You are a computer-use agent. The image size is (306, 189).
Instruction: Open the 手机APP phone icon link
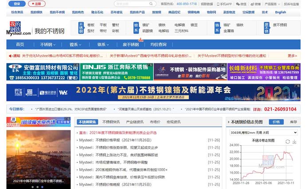(224, 4)
